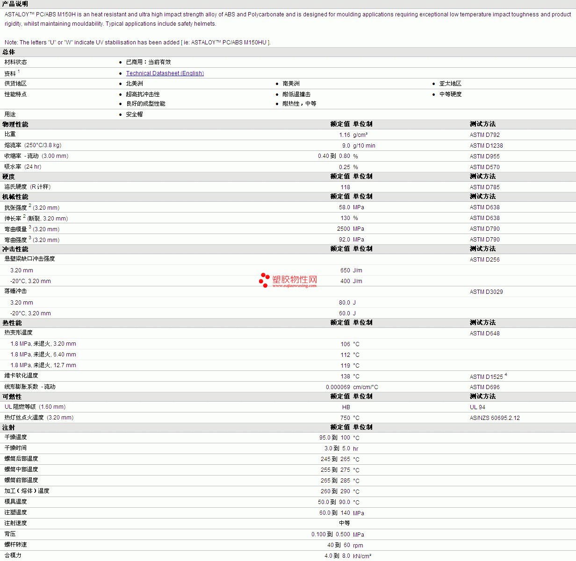Select the HB flame rating value
The image size is (576, 561).
tap(346, 407)
